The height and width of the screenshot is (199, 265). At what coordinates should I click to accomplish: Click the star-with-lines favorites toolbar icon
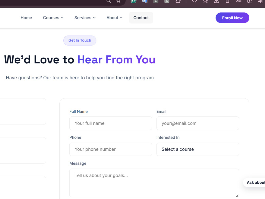(x=206, y=1)
